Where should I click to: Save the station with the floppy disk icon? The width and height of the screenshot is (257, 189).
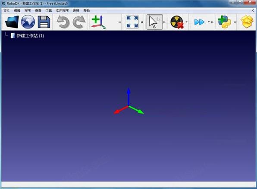tap(44, 22)
